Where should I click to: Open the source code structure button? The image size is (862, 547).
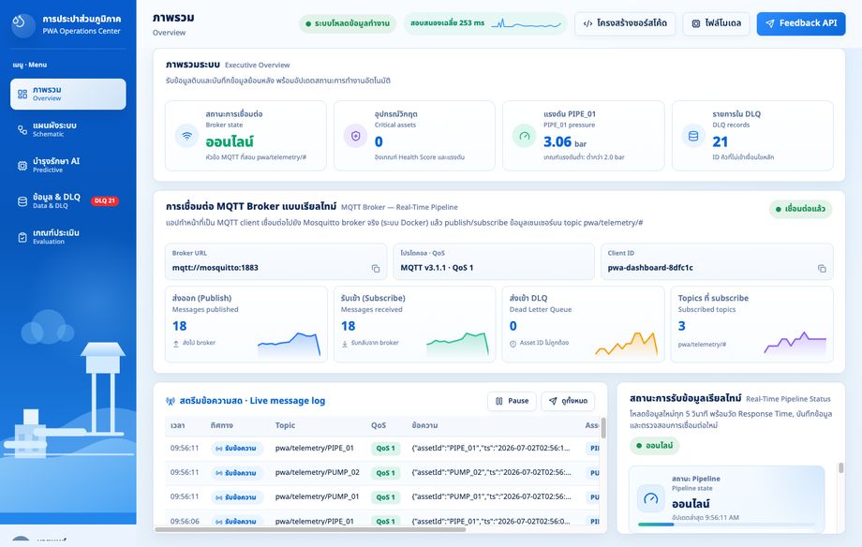pos(625,23)
